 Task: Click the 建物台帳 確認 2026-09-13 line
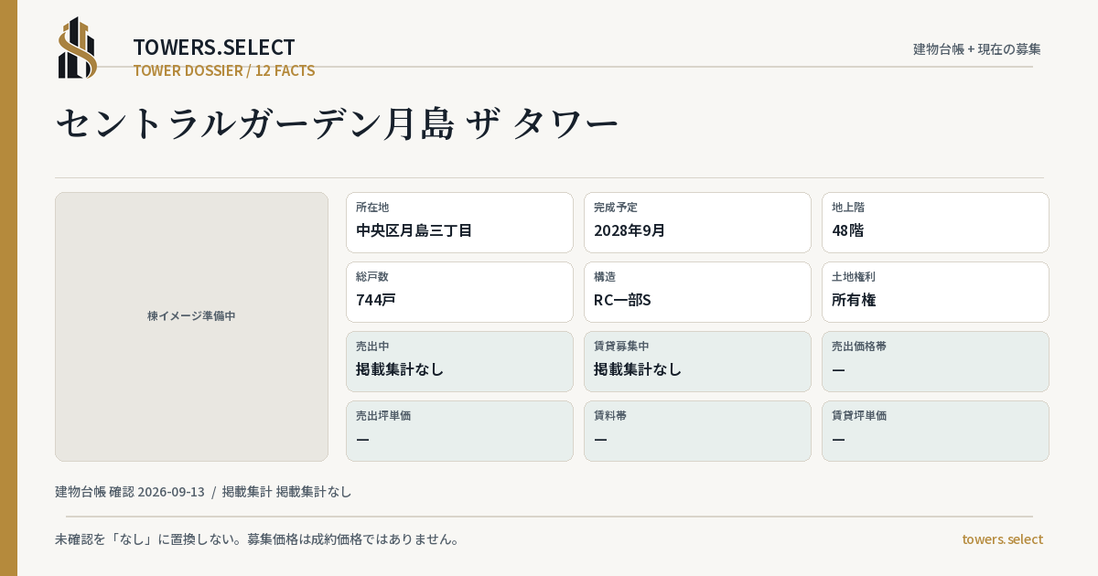point(203,492)
